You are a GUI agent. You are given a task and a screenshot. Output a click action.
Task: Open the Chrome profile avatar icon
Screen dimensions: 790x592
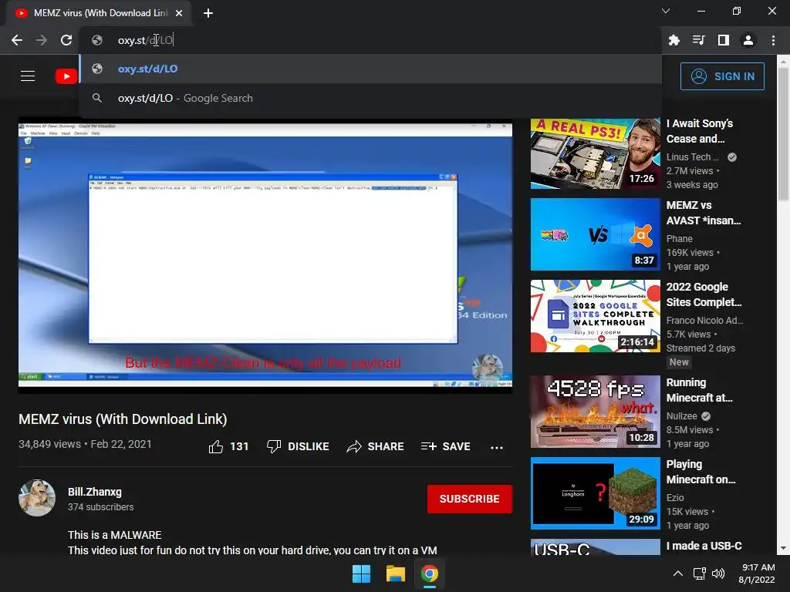click(x=748, y=40)
